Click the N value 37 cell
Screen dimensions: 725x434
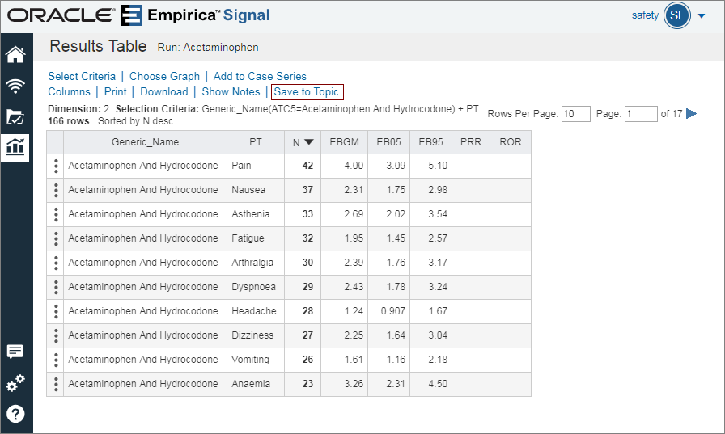click(x=303, y=190)
